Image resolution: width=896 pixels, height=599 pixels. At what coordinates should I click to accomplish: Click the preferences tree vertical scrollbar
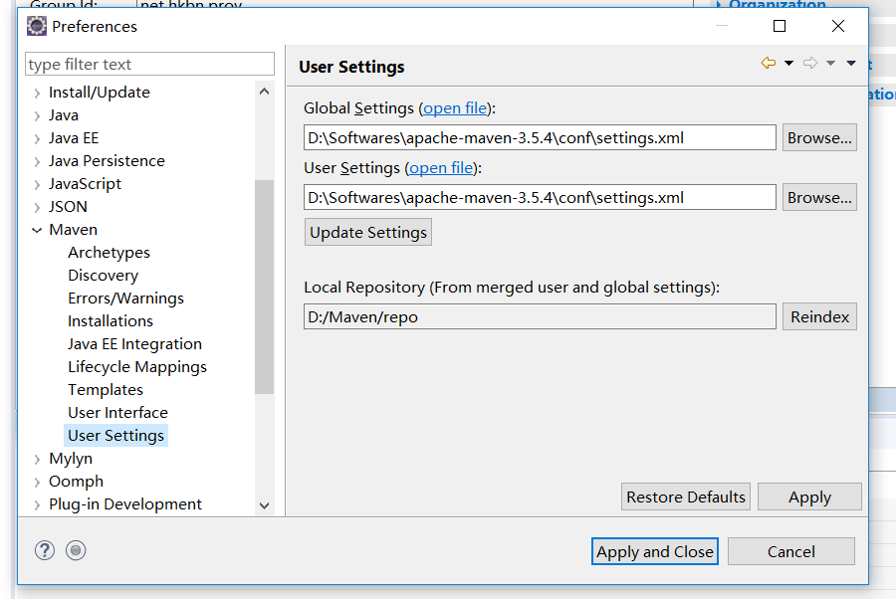(x=264, y=289)
